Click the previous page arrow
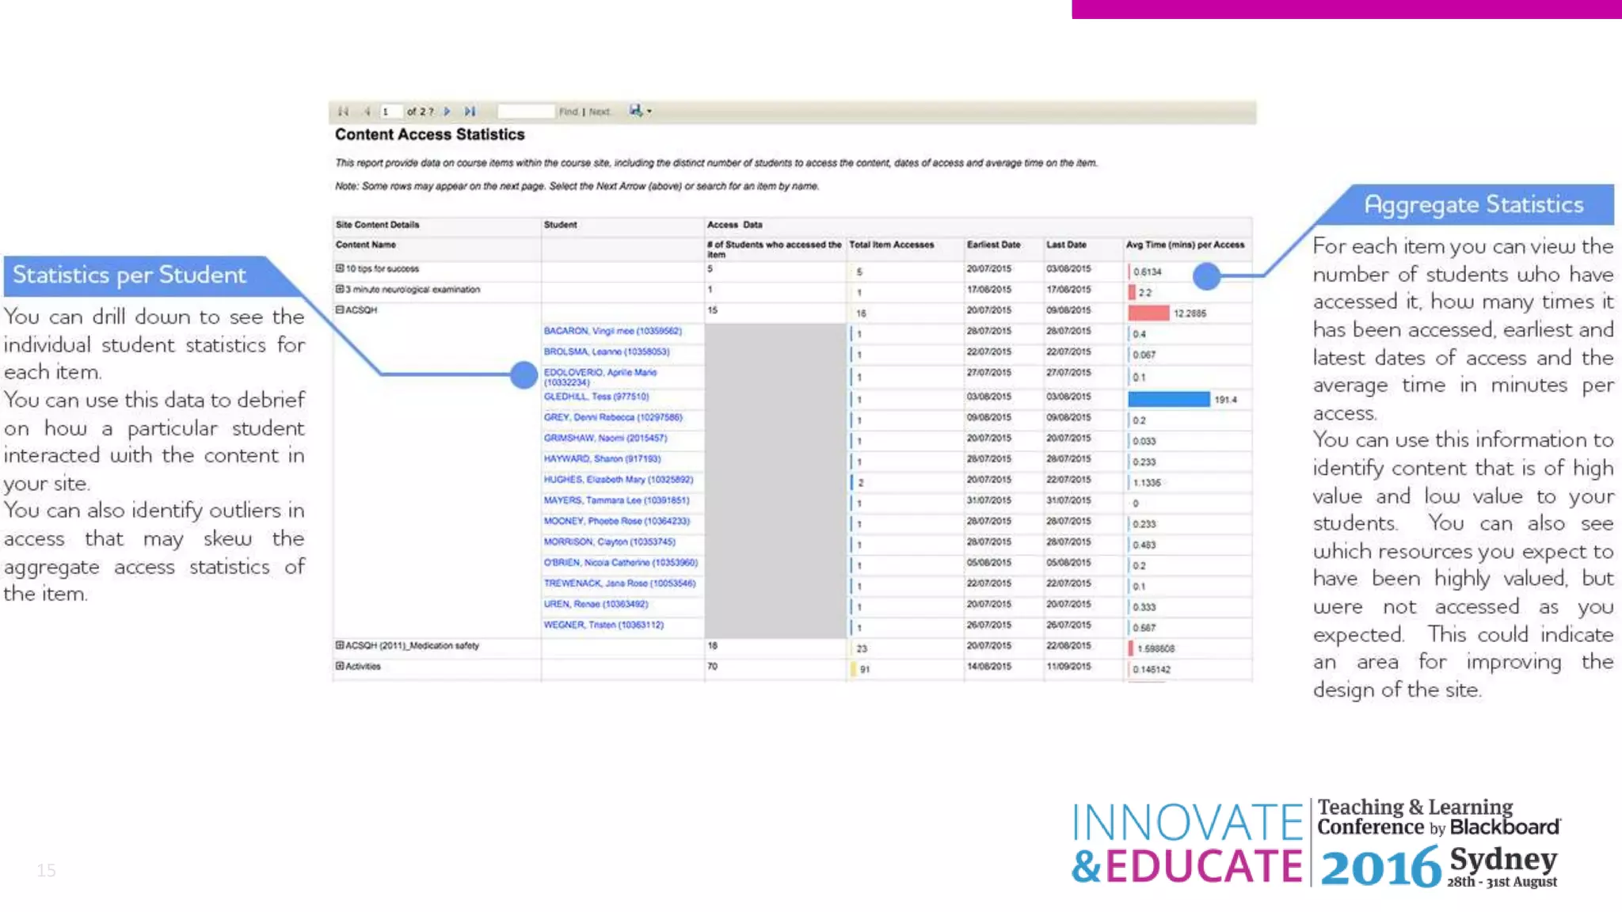Screen dimensions: 1622x912 [x=367, y=112]
